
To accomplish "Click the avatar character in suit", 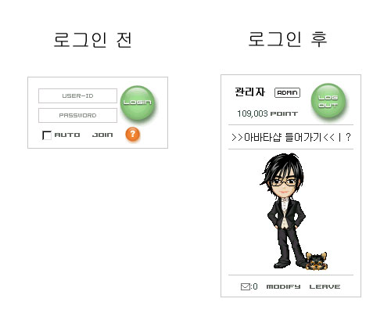I will coord(284,210).
